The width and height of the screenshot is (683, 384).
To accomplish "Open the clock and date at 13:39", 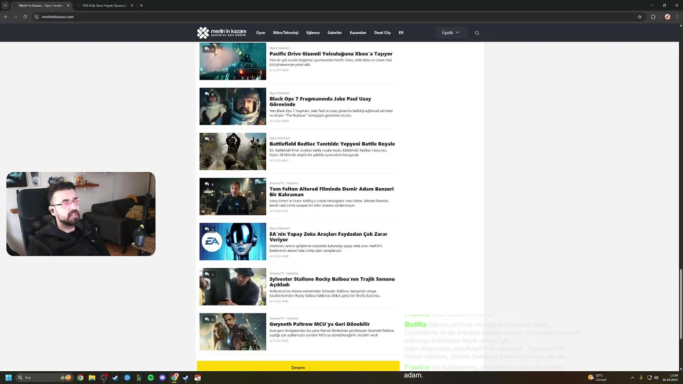I will point(670,378).
